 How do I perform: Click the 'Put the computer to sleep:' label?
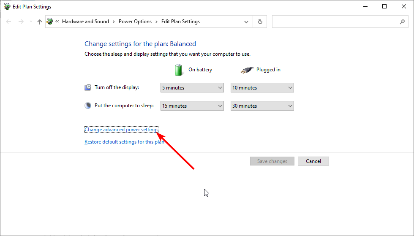(x=124, y=106)
